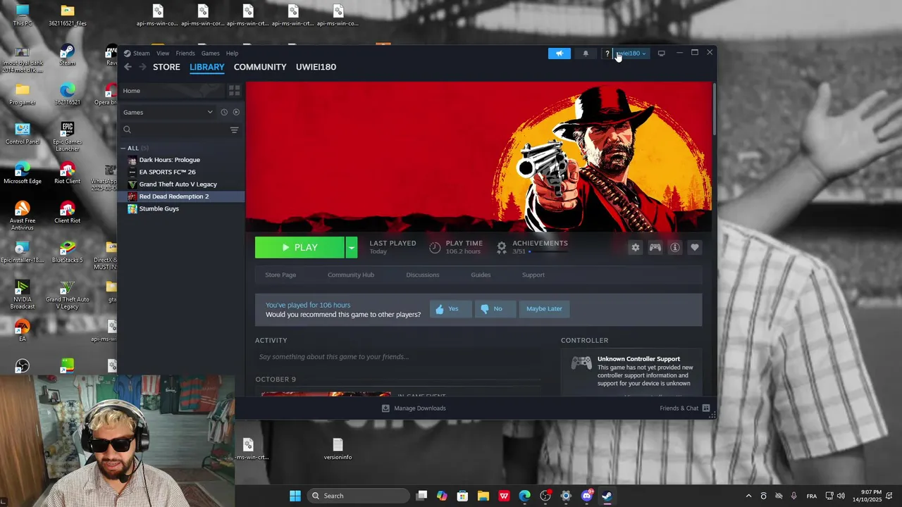The height and width of the screenshot is (507, 902).
Task: Click the activity 'Say something' input
Action: (399, 357)
